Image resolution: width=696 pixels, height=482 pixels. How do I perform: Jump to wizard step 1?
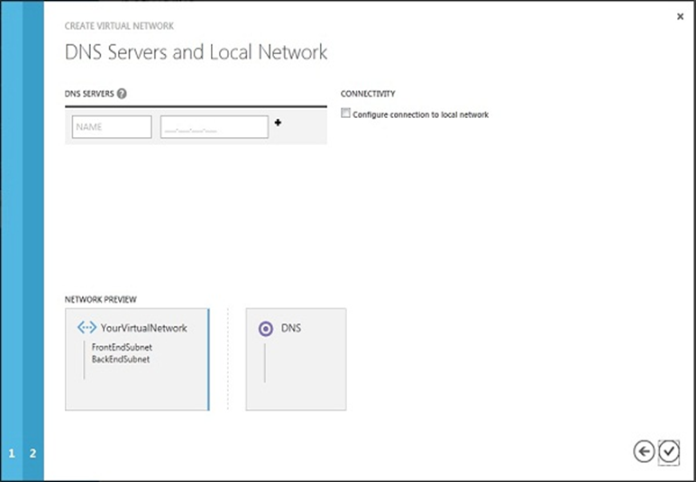click(x=12, y=453)
